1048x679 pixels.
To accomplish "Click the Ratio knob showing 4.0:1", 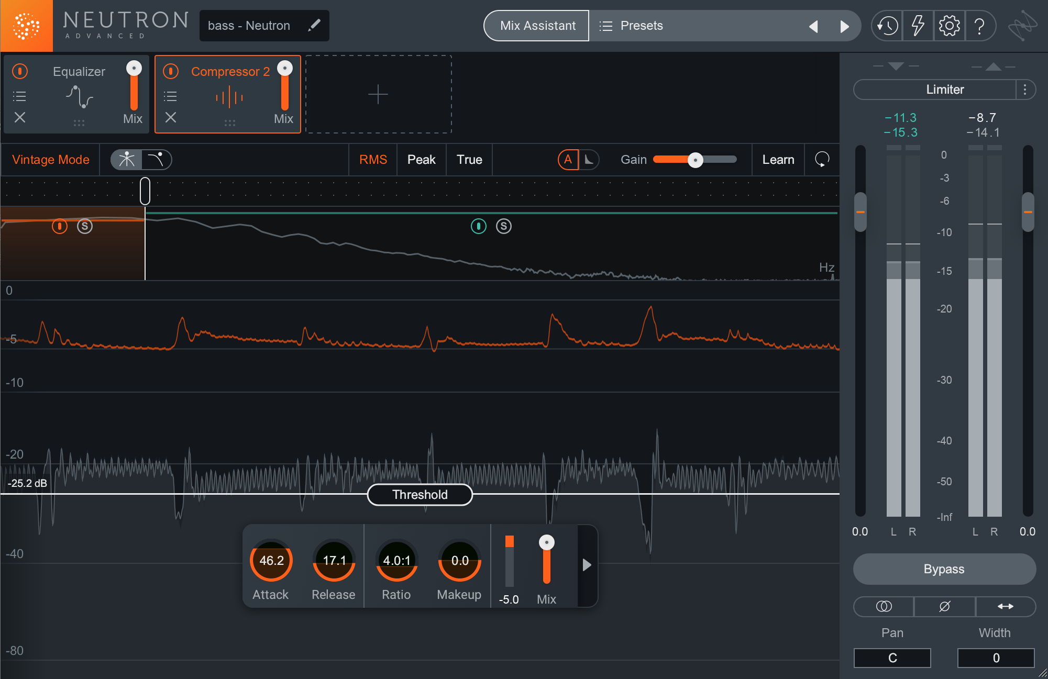I will coord(396,561).
